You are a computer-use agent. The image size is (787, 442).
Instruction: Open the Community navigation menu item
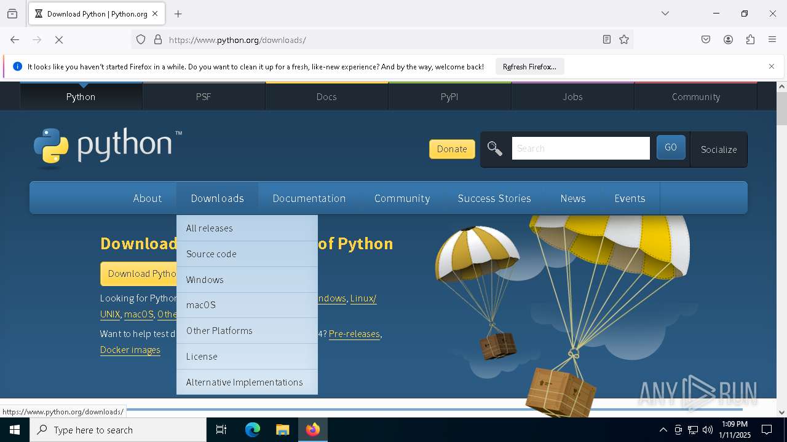pyautogui.click(x=402, y=198)
